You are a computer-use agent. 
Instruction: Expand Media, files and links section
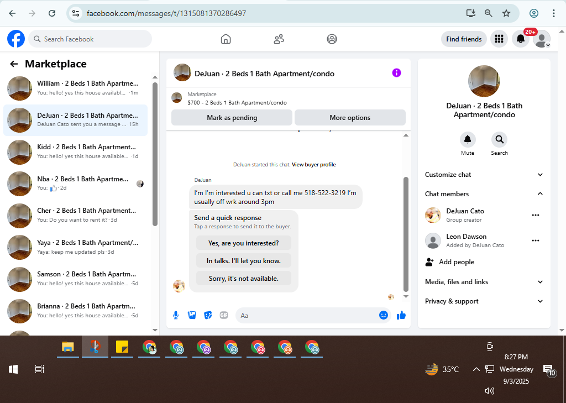click(x=484, y=282)
